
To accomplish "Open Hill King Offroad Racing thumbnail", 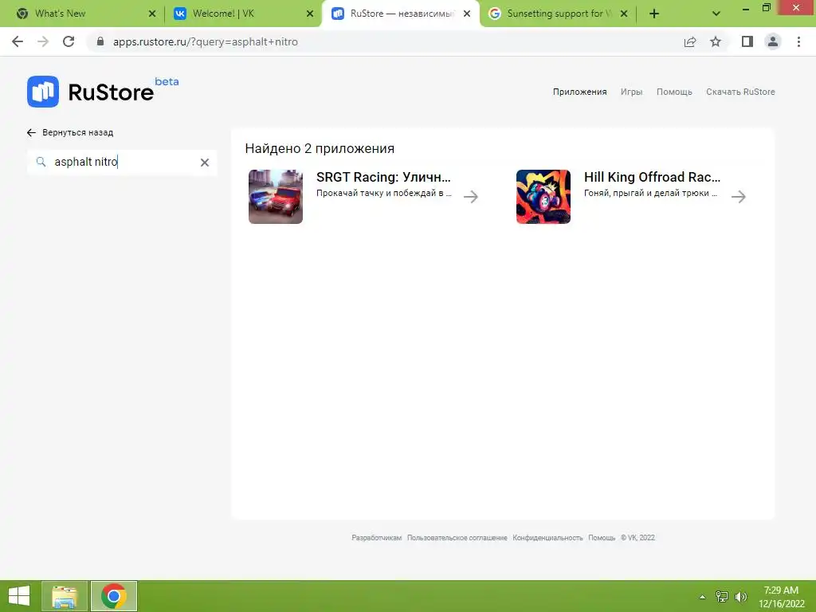I will (543, 197).
